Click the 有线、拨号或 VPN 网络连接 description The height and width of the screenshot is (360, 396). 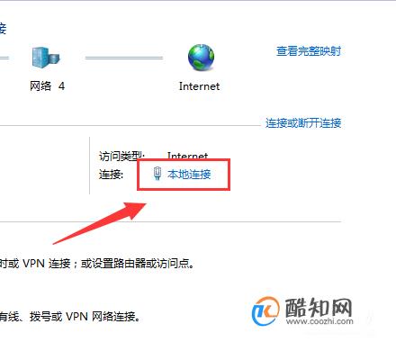pyautogui.click(x=69, y=317)
